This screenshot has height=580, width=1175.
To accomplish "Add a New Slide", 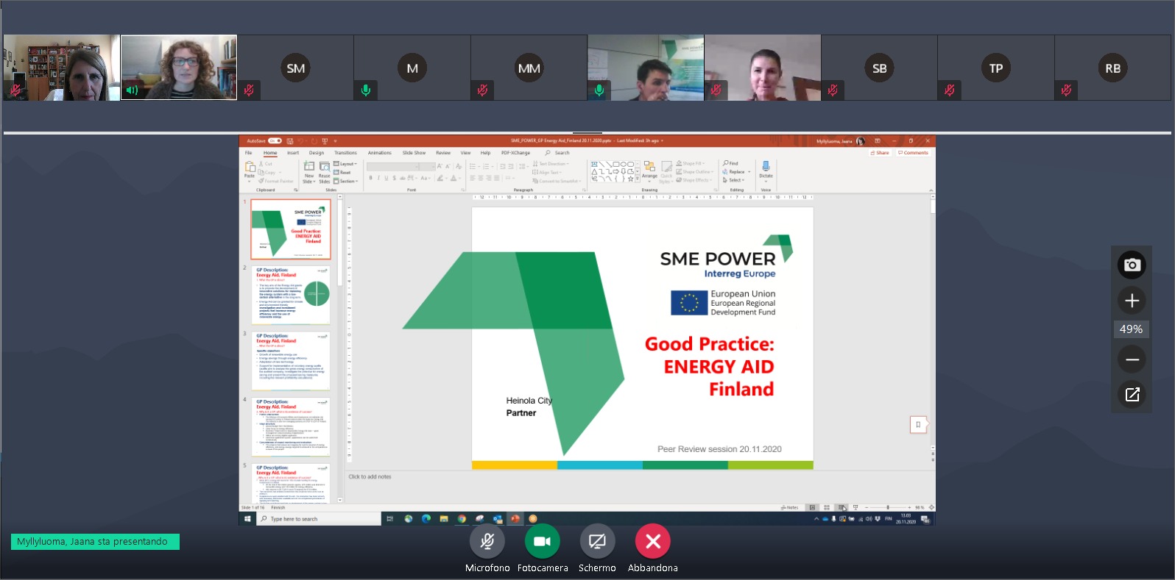I will coord(309,172).
